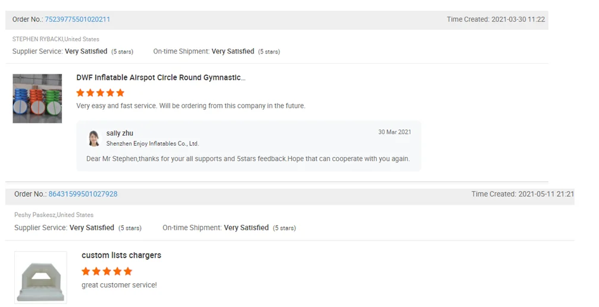The height and width of the screenshot is (307, 599).
Task: Click first star of Airspot review rating
Action: [80, 93]
